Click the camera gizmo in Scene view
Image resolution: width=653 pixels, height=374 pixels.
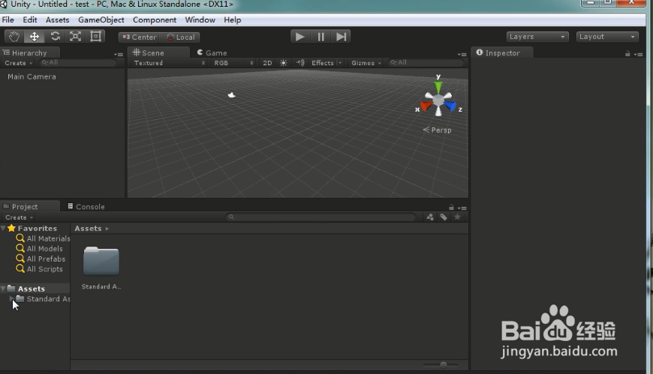tap(231, 95)
